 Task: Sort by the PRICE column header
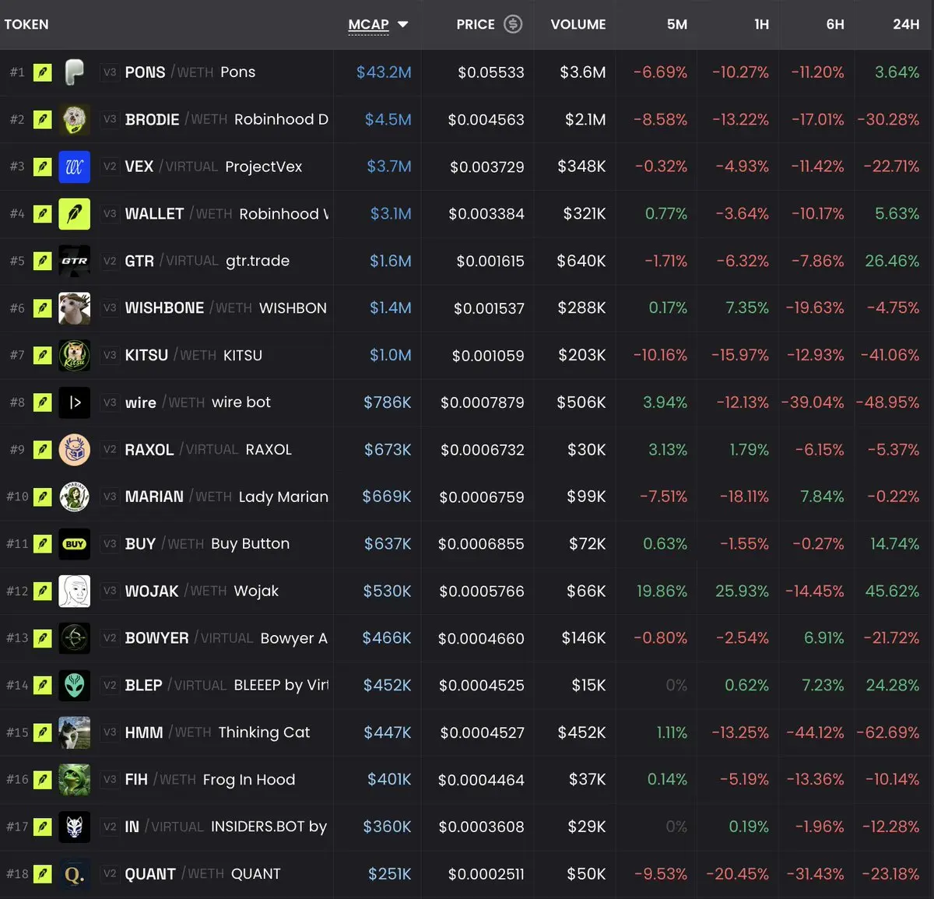click(476, 24)
